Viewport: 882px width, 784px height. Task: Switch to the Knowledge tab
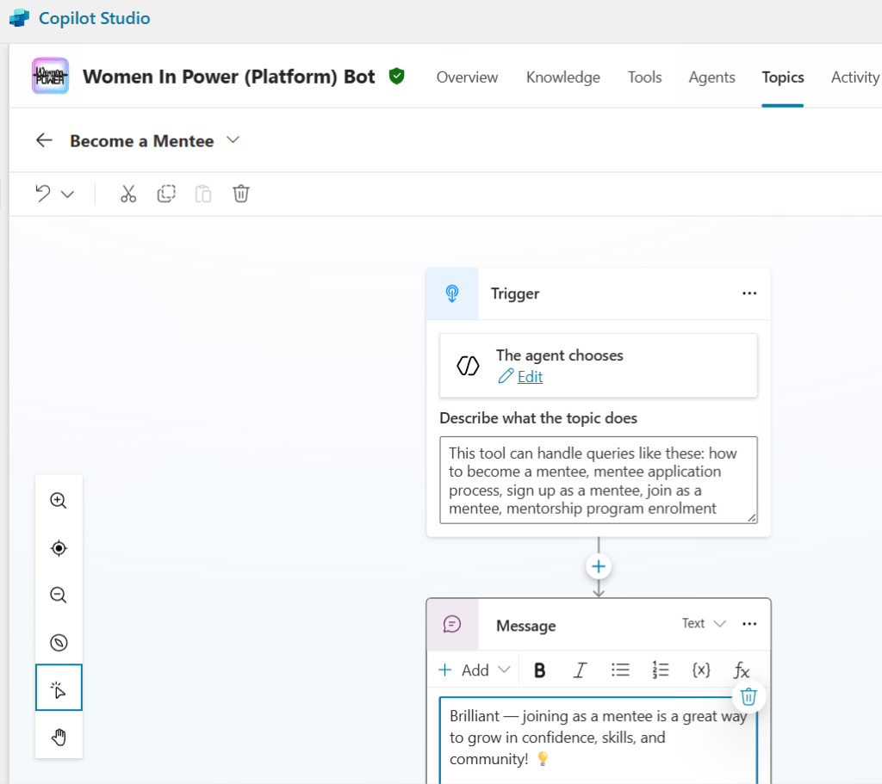pos(562,77)
